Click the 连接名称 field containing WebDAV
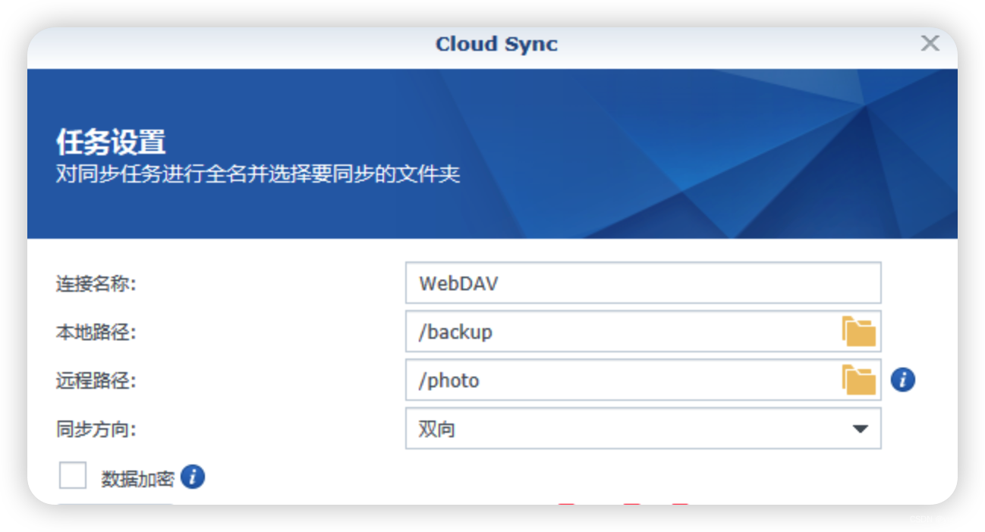The image size is (985, 532). (643, 283)
